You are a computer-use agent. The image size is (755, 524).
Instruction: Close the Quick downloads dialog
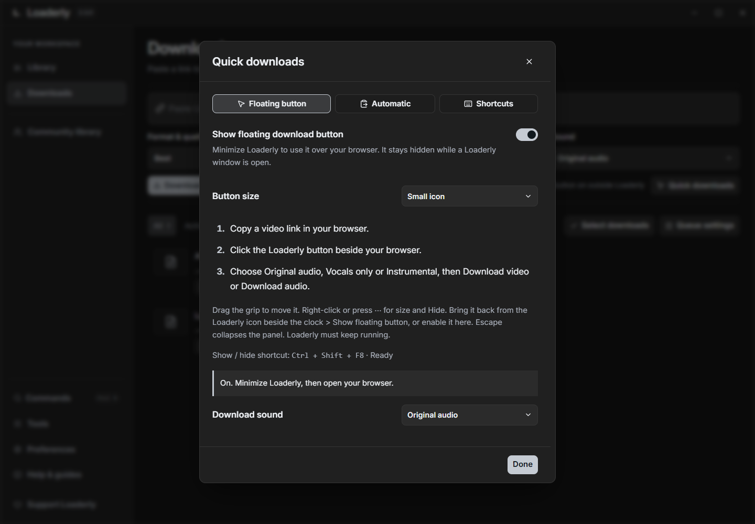529,62
